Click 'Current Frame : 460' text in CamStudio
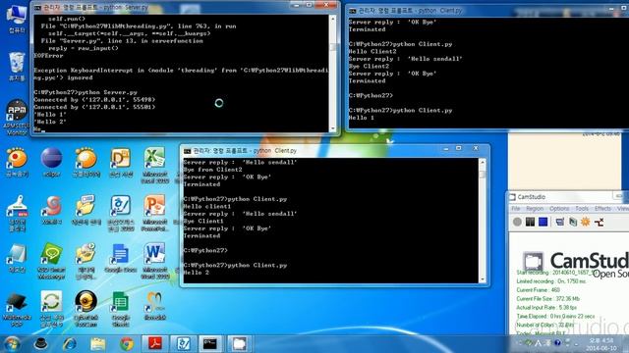 (x=538, y=290)
